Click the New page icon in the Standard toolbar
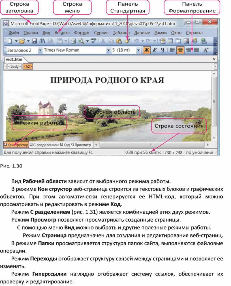This screenshot has width=231, height=286. (x=10, y=41)
